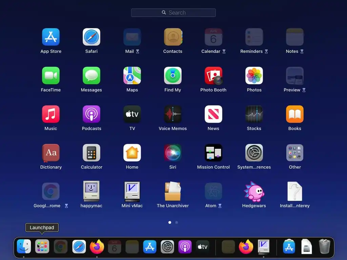Launch the happymac app

tap(91, 191)
